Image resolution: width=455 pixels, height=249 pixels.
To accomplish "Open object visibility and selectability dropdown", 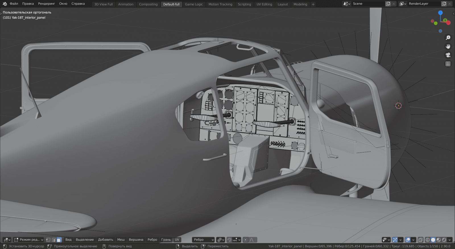I will click(x=386, y=240).
